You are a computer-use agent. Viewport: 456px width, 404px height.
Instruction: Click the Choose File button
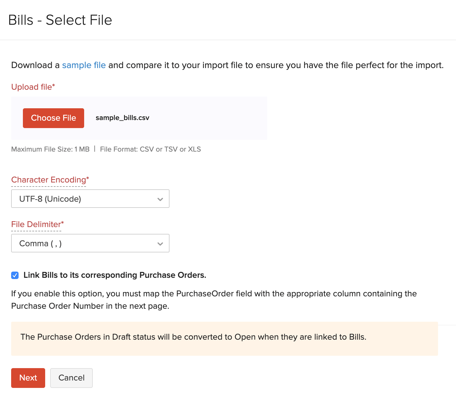click(x=53, y=118)
